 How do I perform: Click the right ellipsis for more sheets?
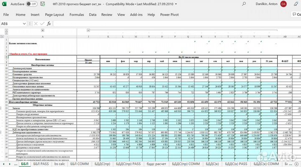coord(291,164)
